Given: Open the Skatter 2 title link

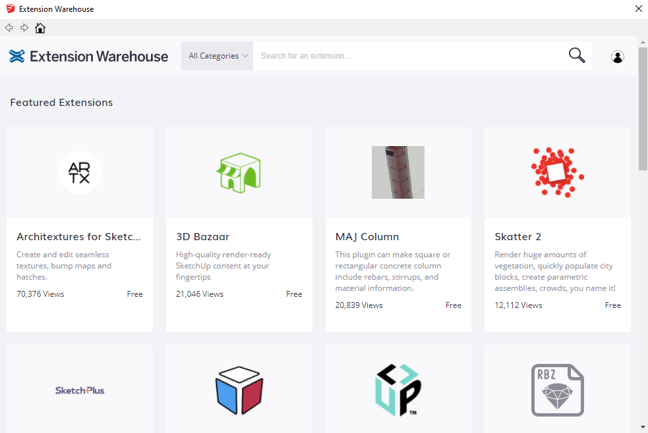Looking at the screenshot, I should click(x=517, y=237).
